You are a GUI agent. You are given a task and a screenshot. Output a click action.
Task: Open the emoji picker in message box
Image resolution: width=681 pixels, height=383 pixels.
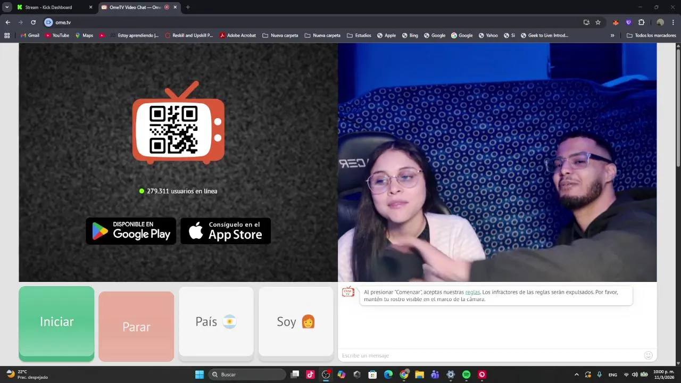pos(648,355)
